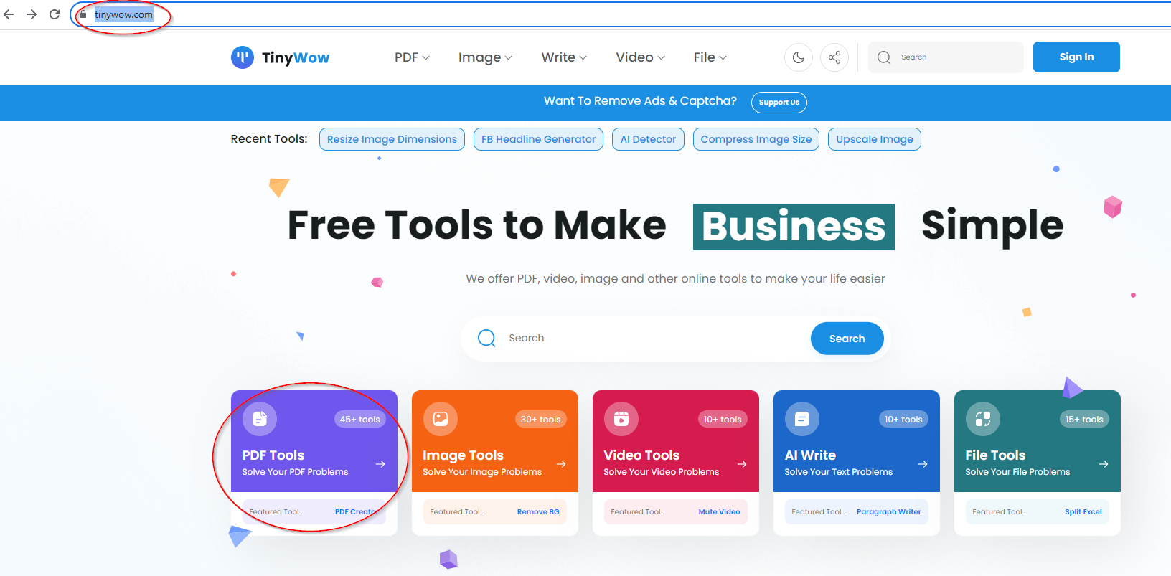
Task: Toggle dark mode with moon icon
Action: point(799,57)
